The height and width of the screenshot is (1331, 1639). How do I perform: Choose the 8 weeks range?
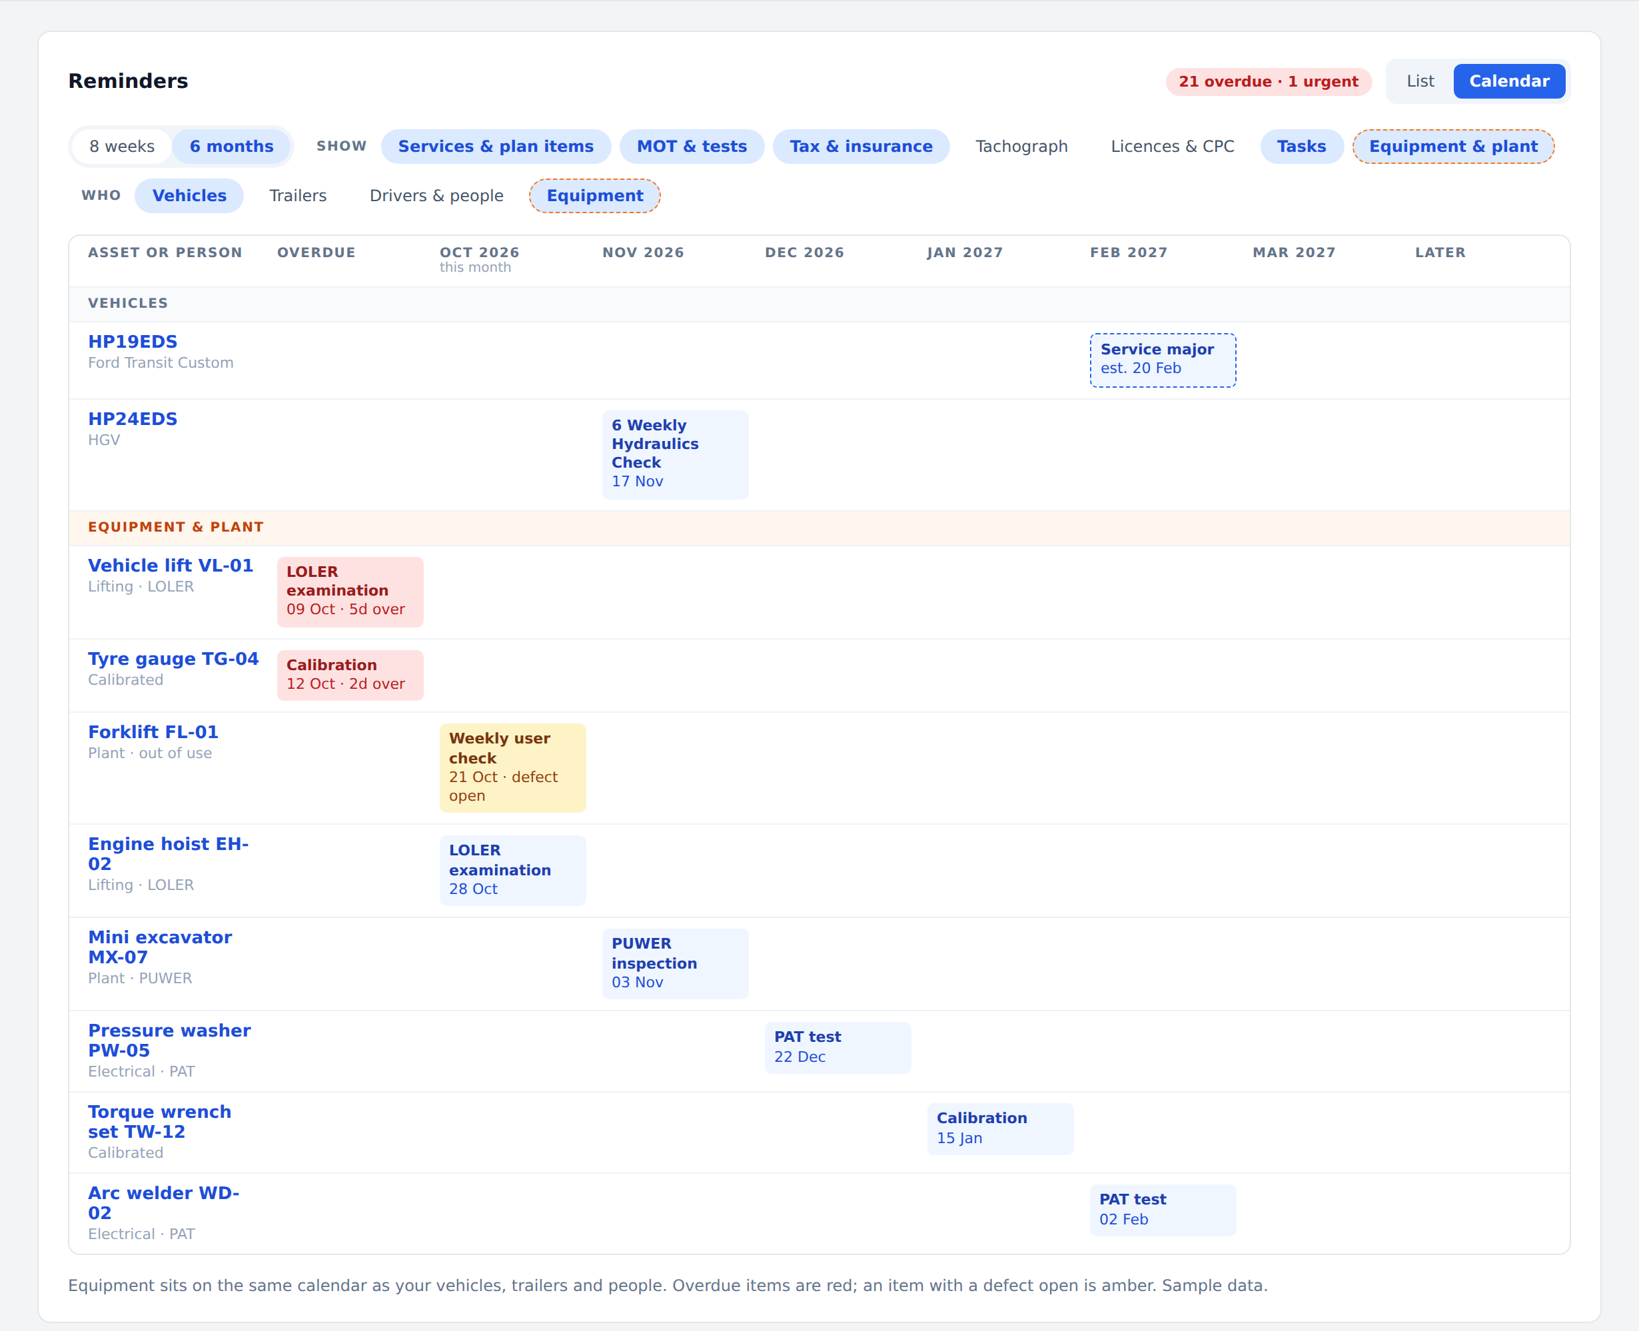pos(122,147)
